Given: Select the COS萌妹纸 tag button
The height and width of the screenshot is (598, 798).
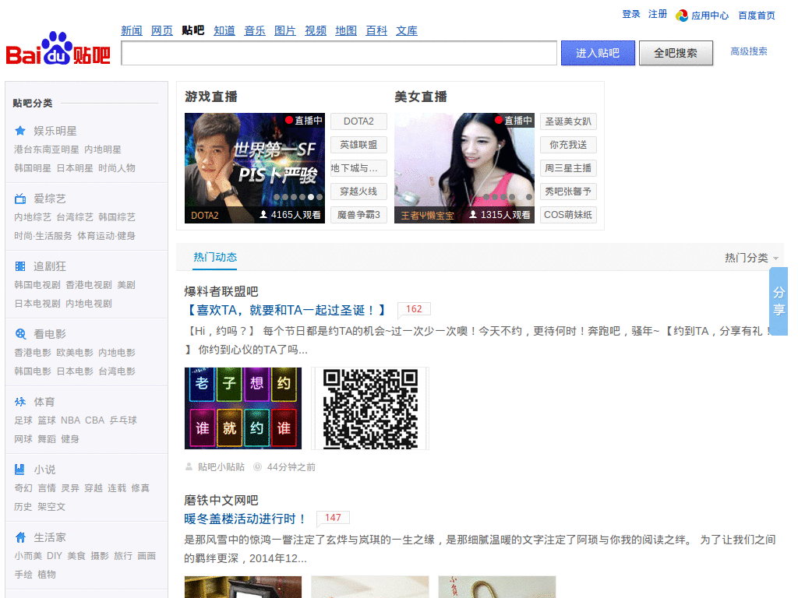Looking at the screenshot, I should click(568, 215).
